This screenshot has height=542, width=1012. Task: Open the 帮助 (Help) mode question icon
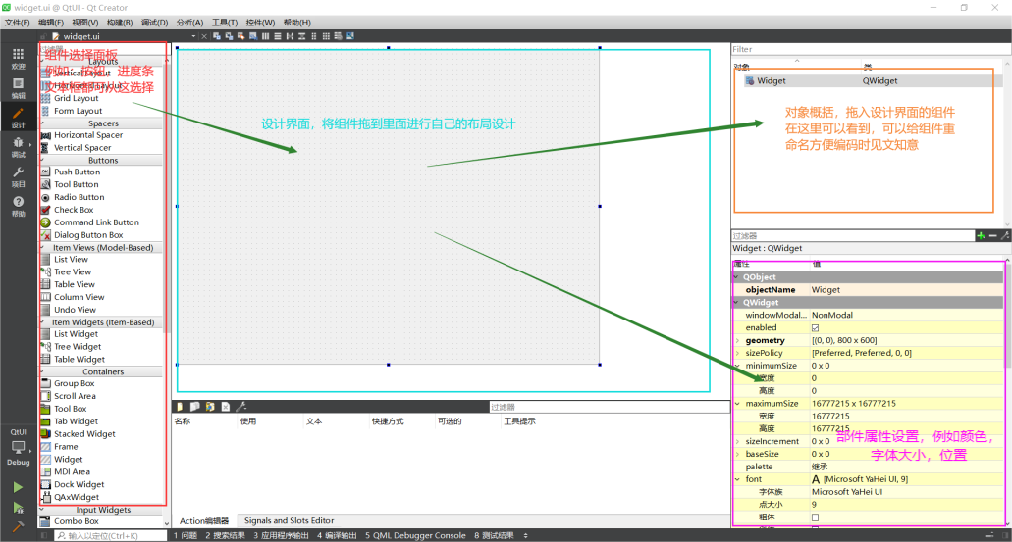18,206
